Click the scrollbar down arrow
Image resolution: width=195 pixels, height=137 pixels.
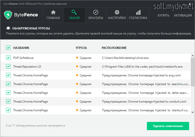[x=192, y=112]
